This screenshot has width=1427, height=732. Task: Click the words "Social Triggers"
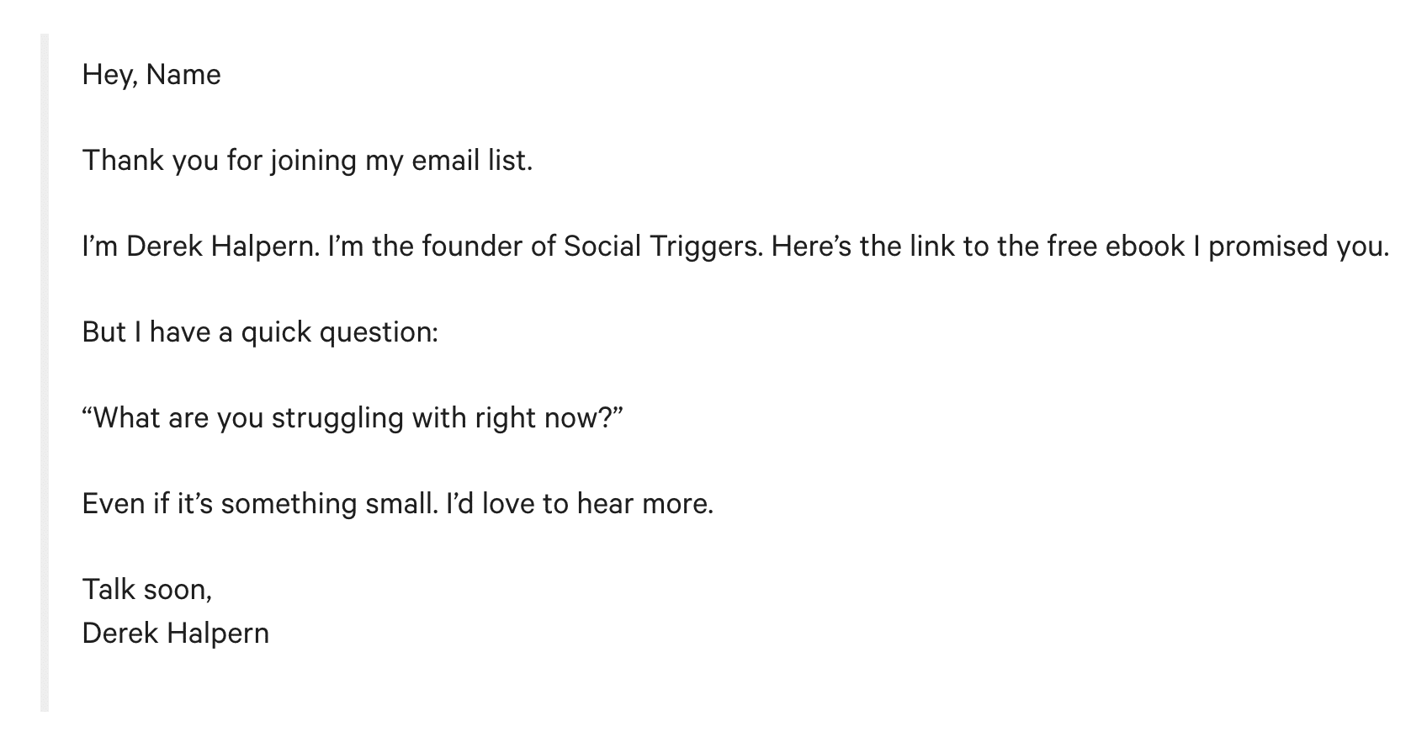pyautogui.click(x=662, y=246)
